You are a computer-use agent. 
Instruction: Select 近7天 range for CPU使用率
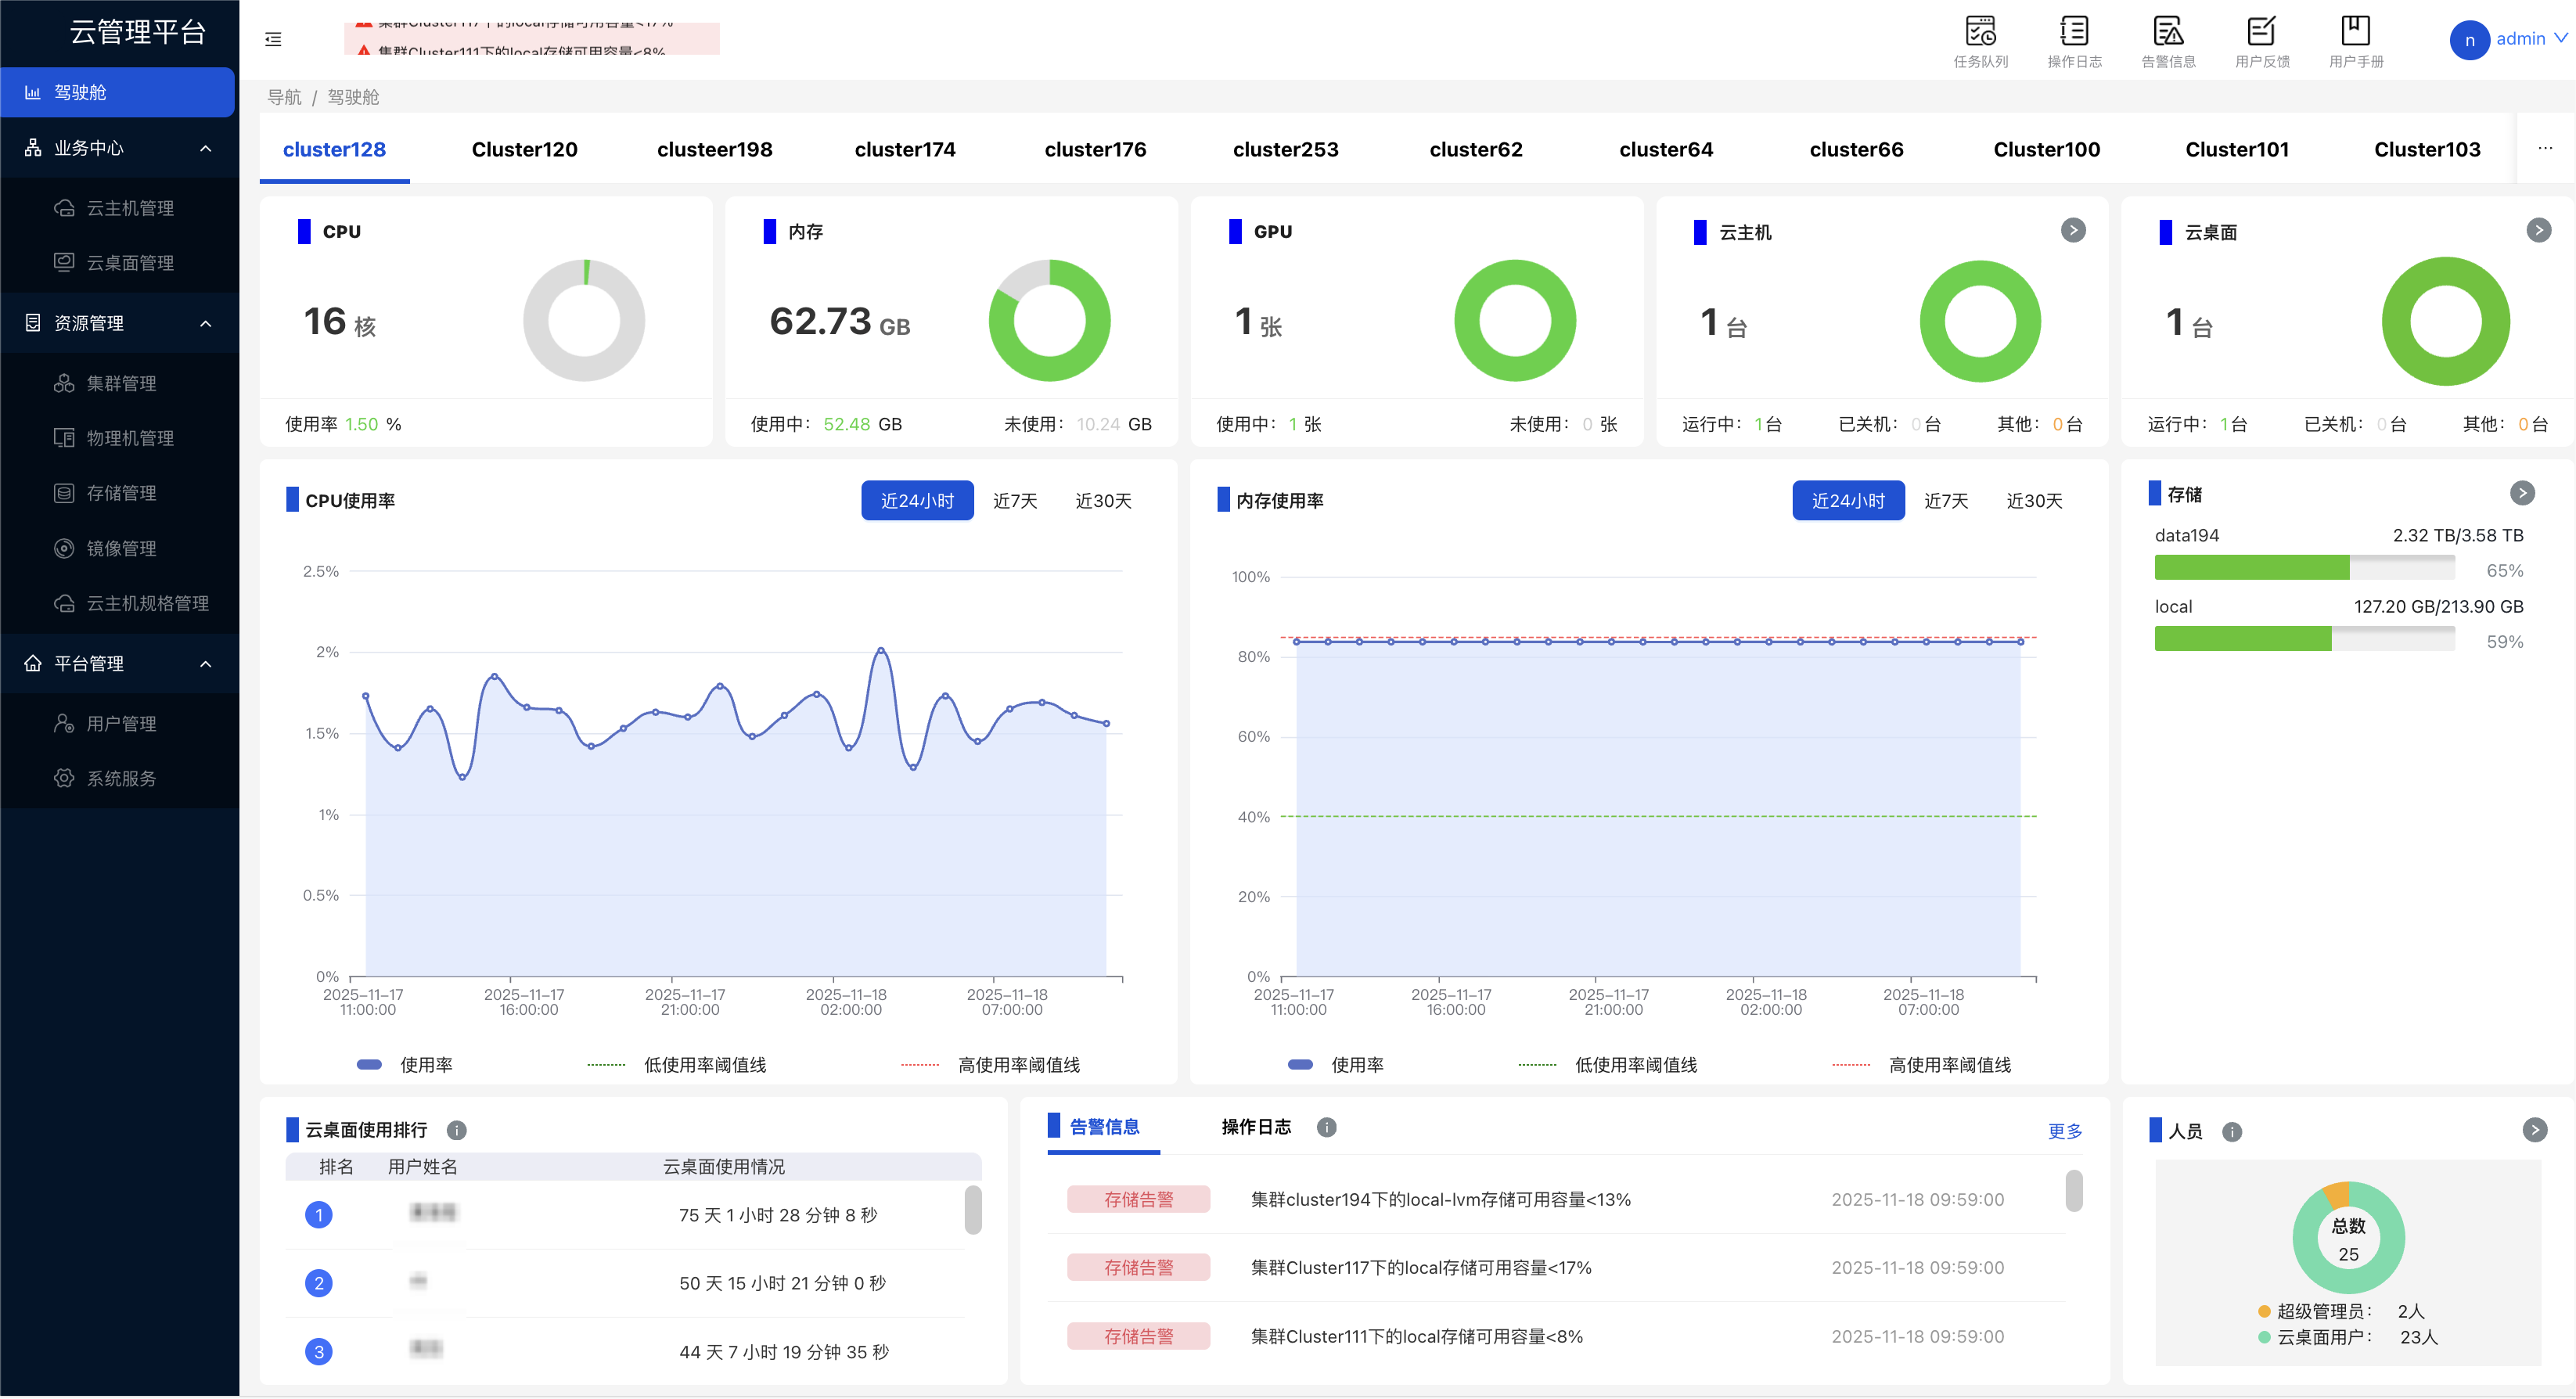[x=1015, y=501]
